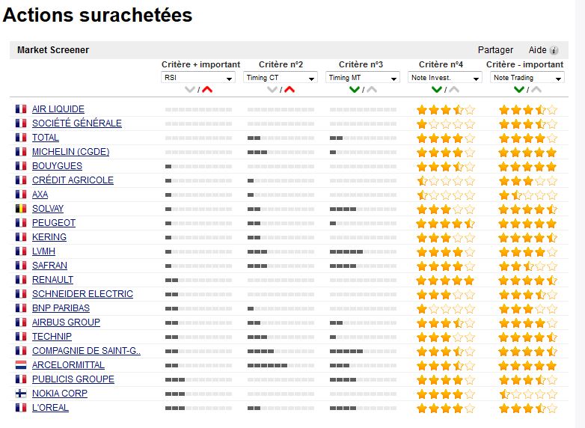The height and width of the screenshot is (428, 585).
Task: Click the Aide help icon
Action: tap(554, 51)
